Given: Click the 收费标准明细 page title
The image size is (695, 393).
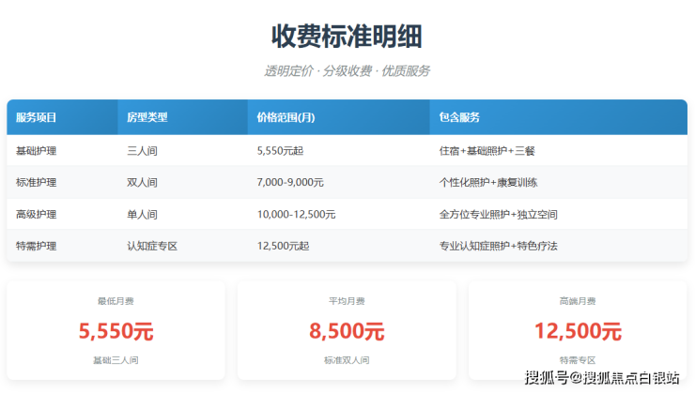Looking at the screenshot, I should pyautogui.click(x=347, y=37).
